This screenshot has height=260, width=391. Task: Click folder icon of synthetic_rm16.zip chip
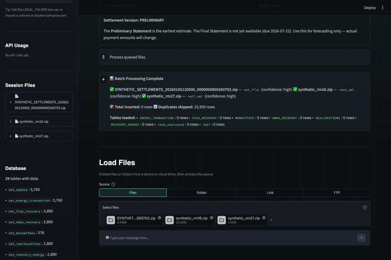tap(169, 220)
